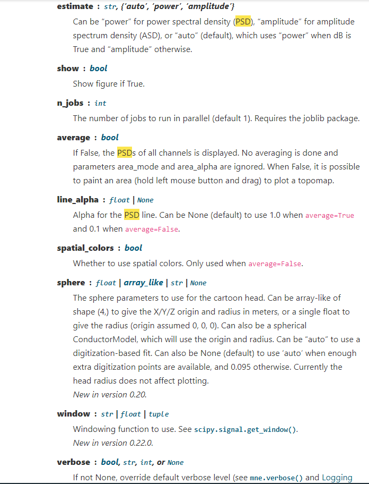Screen dimensions: 369x484
Task: Open the int type link beside n_jobs
Action: (x=100, y=103)
